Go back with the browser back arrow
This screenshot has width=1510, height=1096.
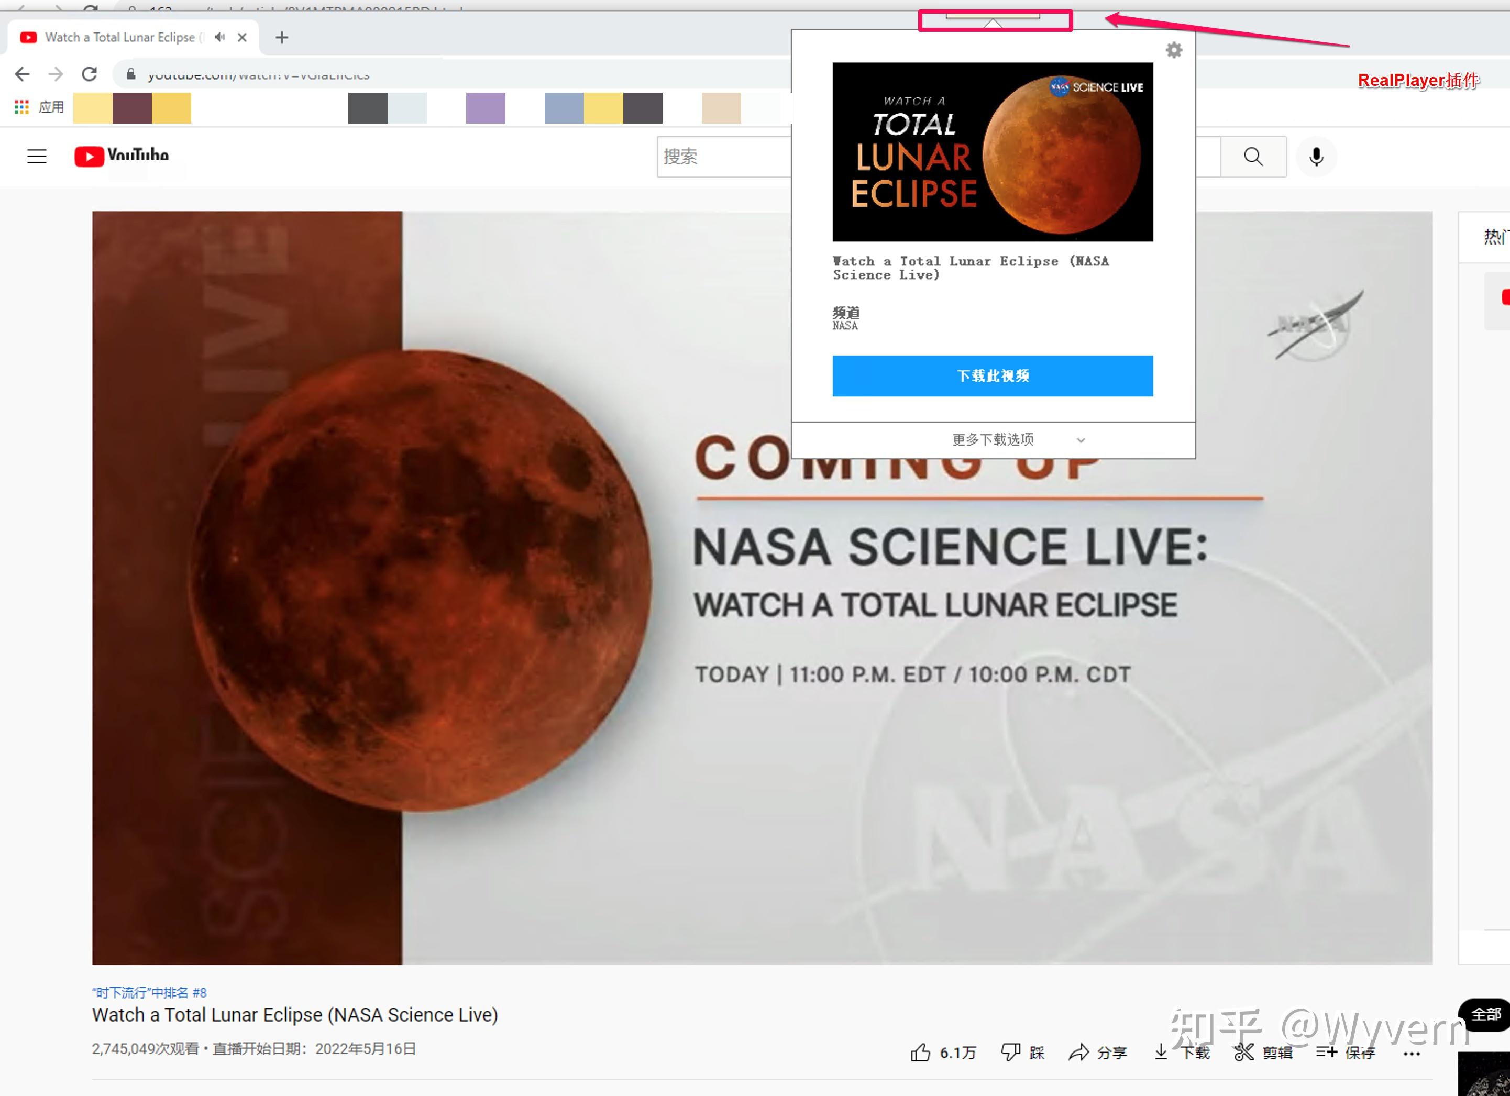23,74
